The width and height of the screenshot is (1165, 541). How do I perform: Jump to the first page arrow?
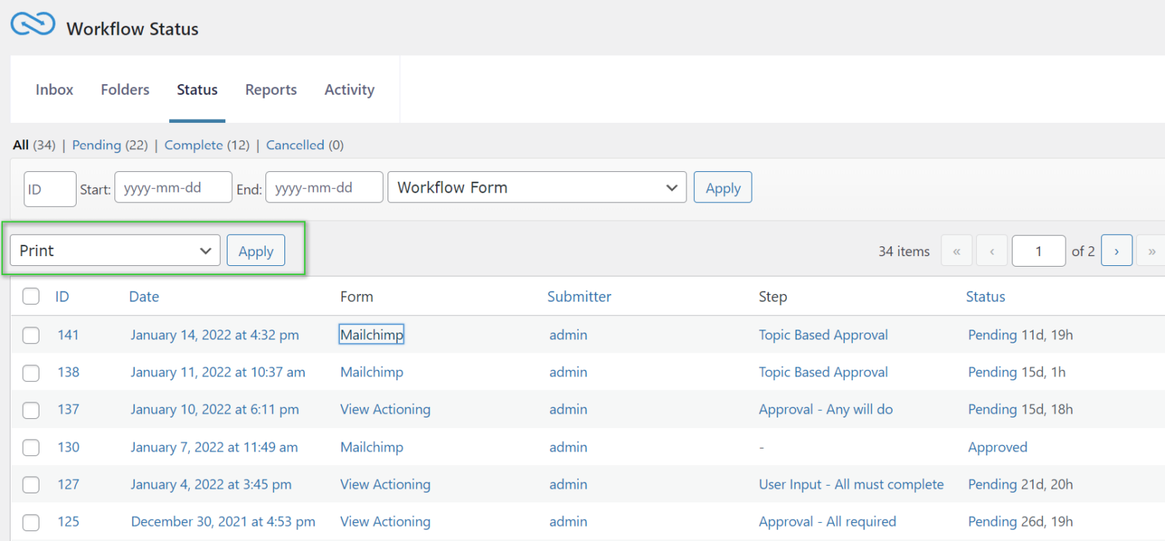(x=956, y=250)
